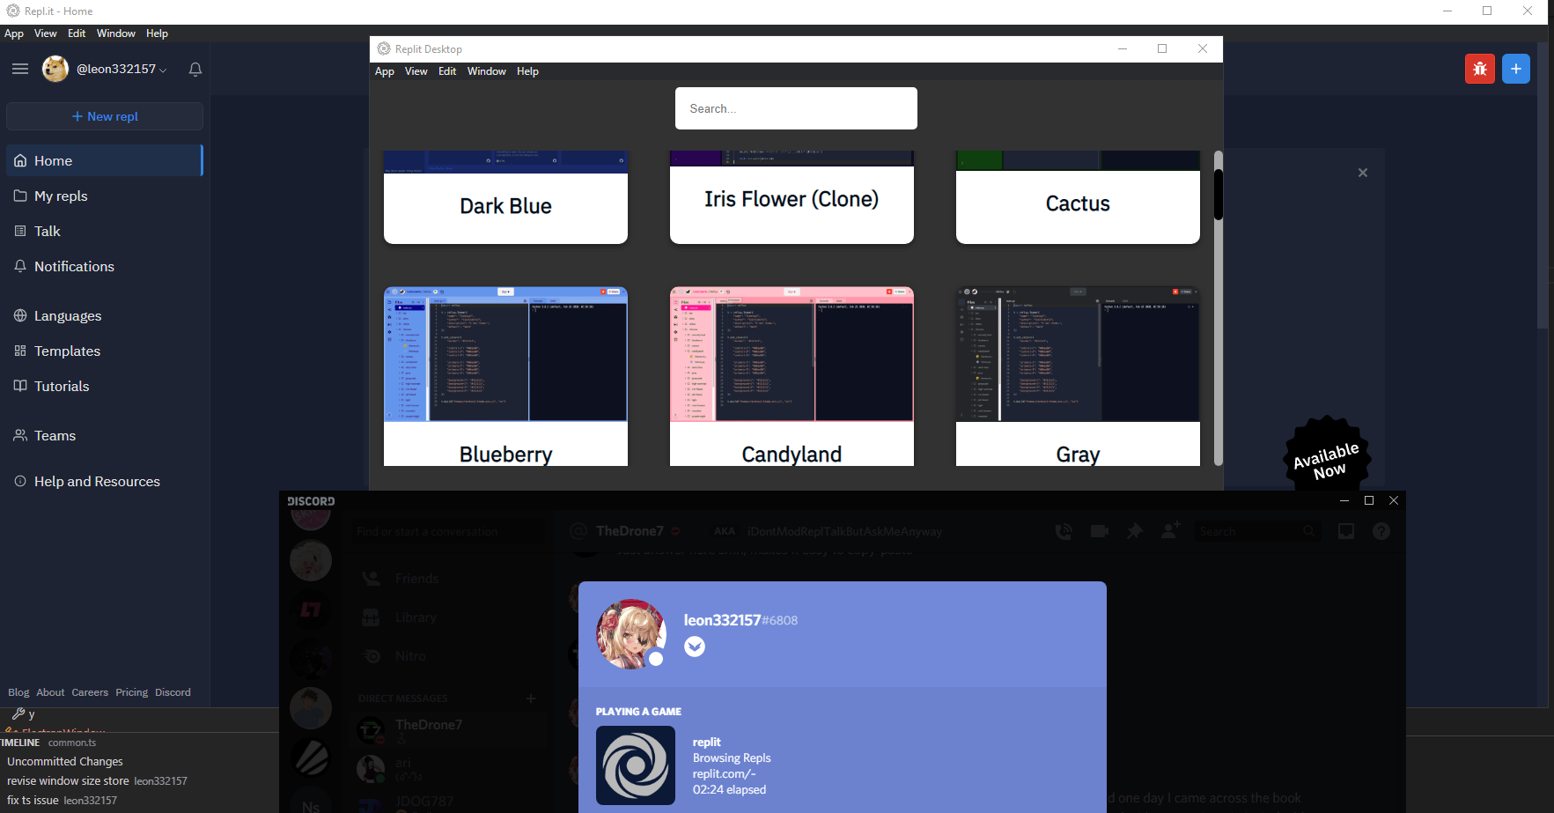Focus the theme Search field

click(x=796, y=108)
